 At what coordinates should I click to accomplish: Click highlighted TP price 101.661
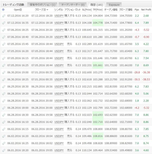pos(98,65)
